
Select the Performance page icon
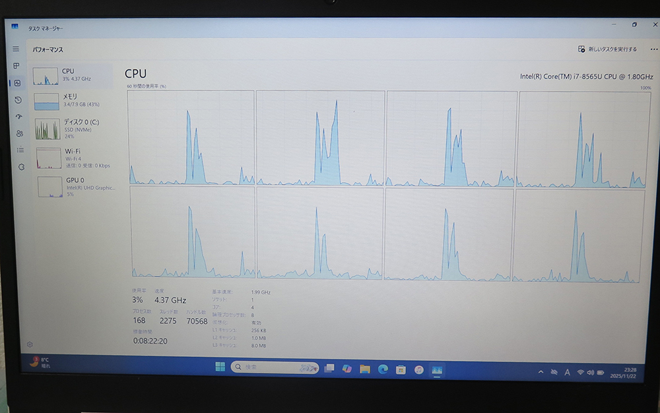point(17,83)
